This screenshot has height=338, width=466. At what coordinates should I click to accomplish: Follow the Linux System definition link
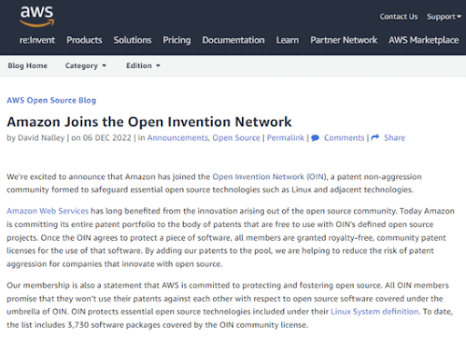coord(375,312)
